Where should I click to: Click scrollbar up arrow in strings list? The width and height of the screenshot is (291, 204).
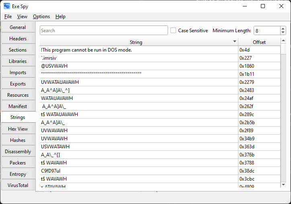(x=283, y=40)
